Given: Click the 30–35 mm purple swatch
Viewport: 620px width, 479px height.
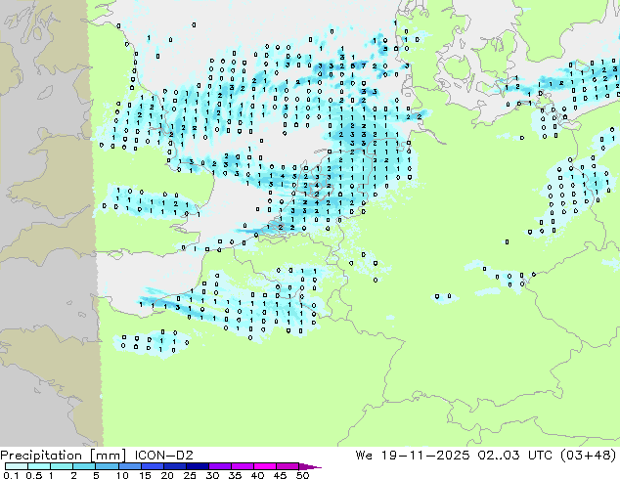Looking at the screenshot, I should (x=219, y=466).
